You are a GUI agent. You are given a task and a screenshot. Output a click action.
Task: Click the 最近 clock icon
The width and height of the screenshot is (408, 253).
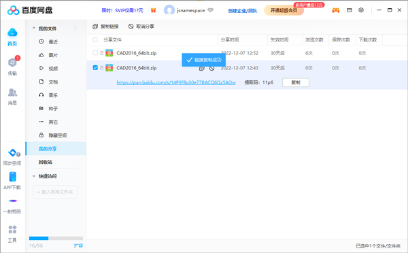coord(41,41)
